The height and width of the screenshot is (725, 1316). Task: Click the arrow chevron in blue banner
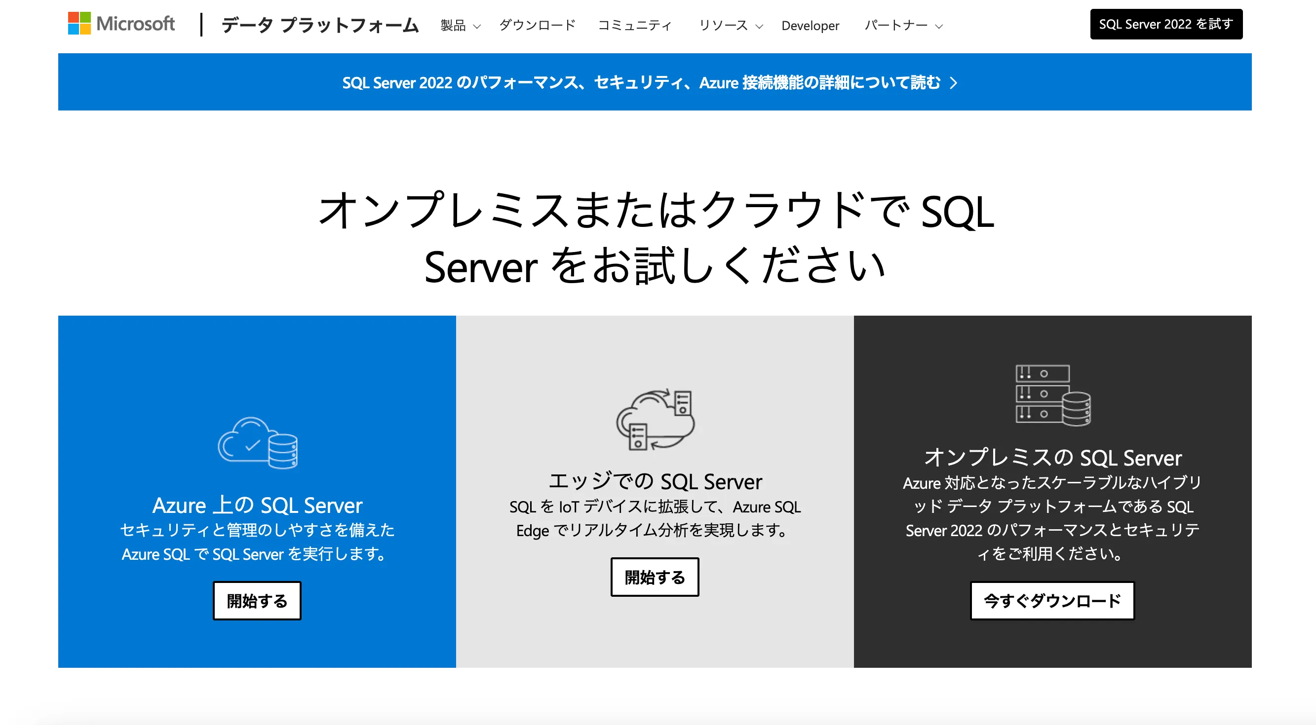tap(953, 83)
